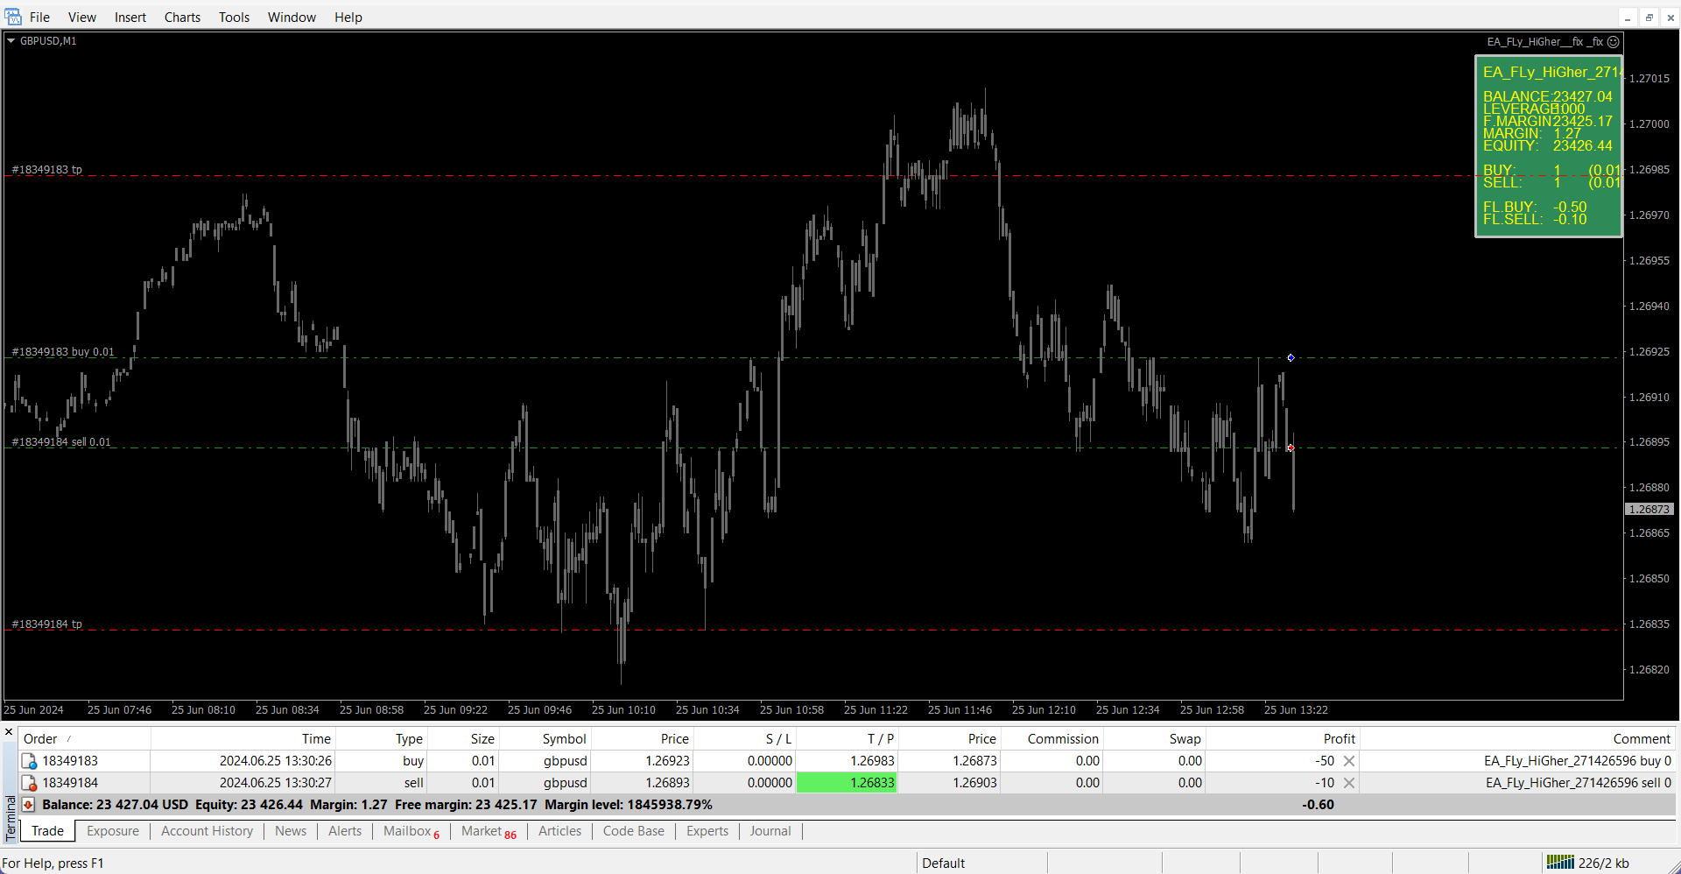Sort by the Order column header

[40, 739]
